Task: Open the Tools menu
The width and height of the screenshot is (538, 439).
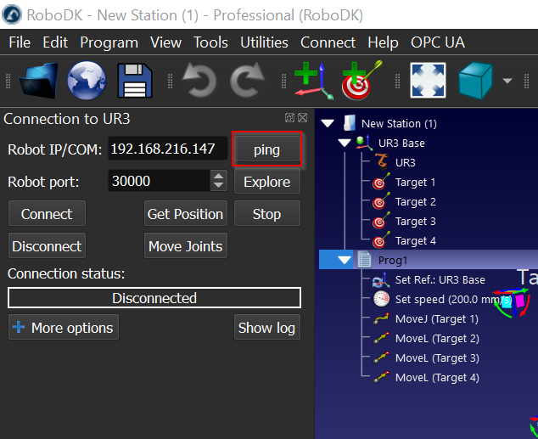Action: (x=210, y=42)
